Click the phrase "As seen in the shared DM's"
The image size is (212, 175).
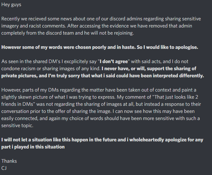pos(31,61)
